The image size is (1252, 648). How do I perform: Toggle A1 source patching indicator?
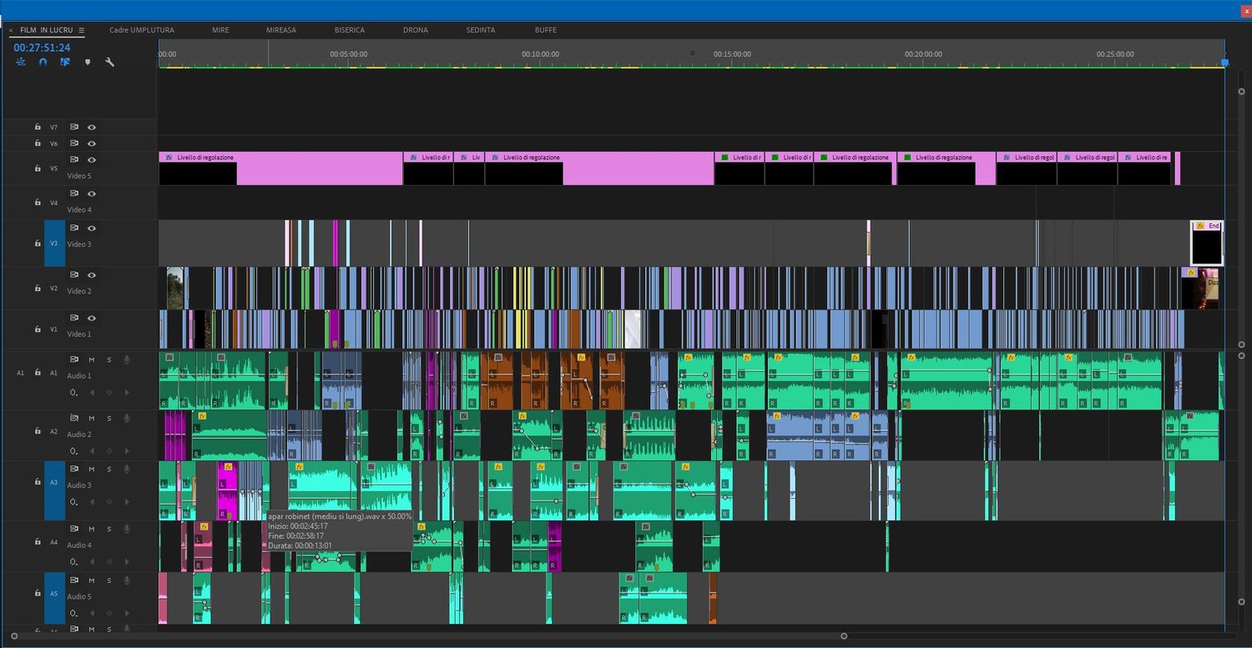pyautogui.click(x=21, y=373)
